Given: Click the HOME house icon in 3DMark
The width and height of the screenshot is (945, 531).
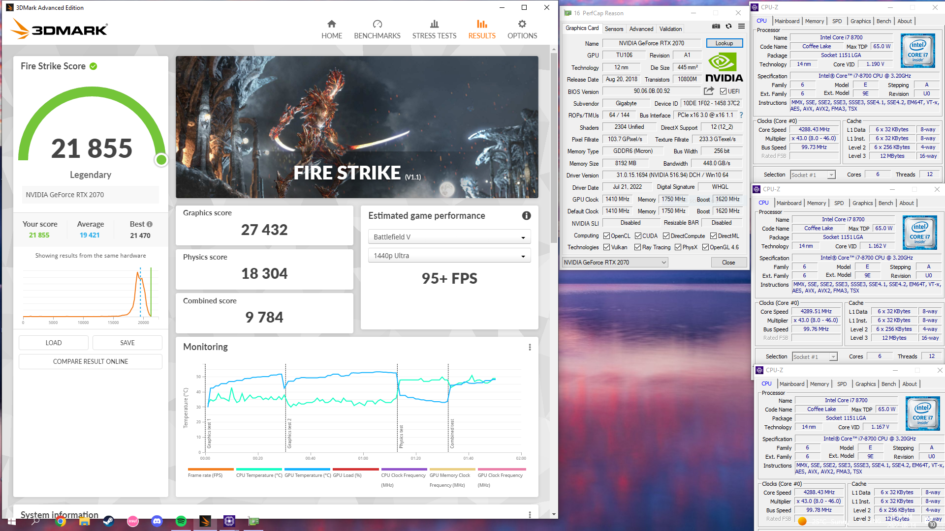Looking at the screenshot, I should click(x=332, y=24).
